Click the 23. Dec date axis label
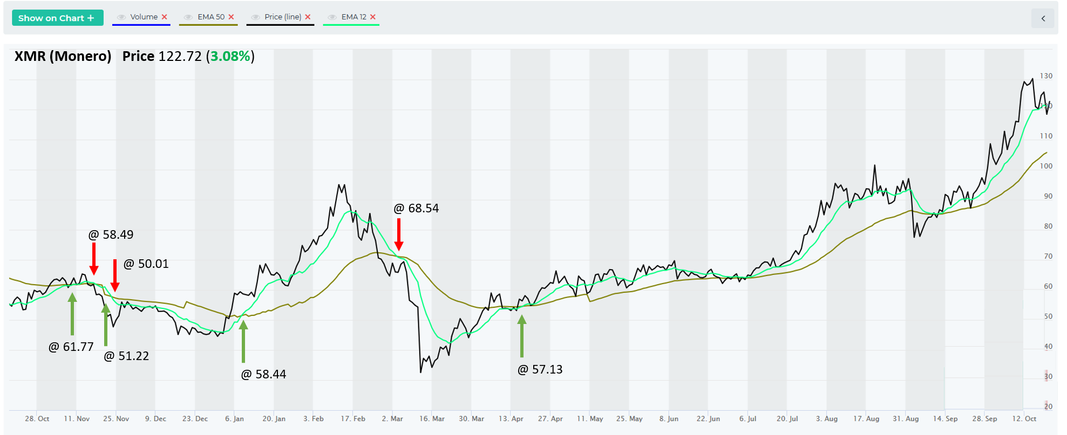Image resolution: width=1067 pixels, height=435 pixels. [x=195, y=419]
